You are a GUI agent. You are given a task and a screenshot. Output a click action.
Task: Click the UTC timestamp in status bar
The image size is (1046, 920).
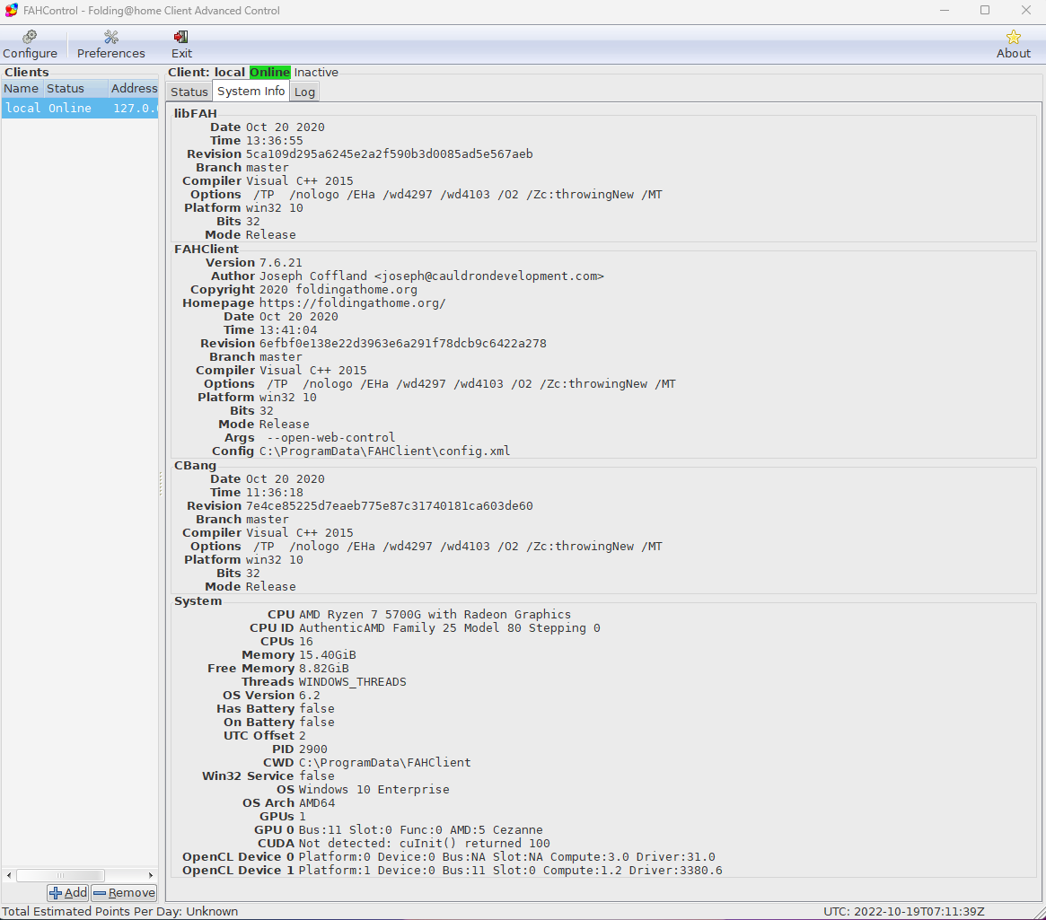[903, 911]
